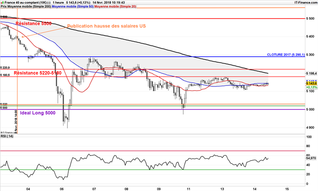Click date 13 on the time axis
Image resolution: width=318 pixels, height=191 pixels.
coord(223,189)
